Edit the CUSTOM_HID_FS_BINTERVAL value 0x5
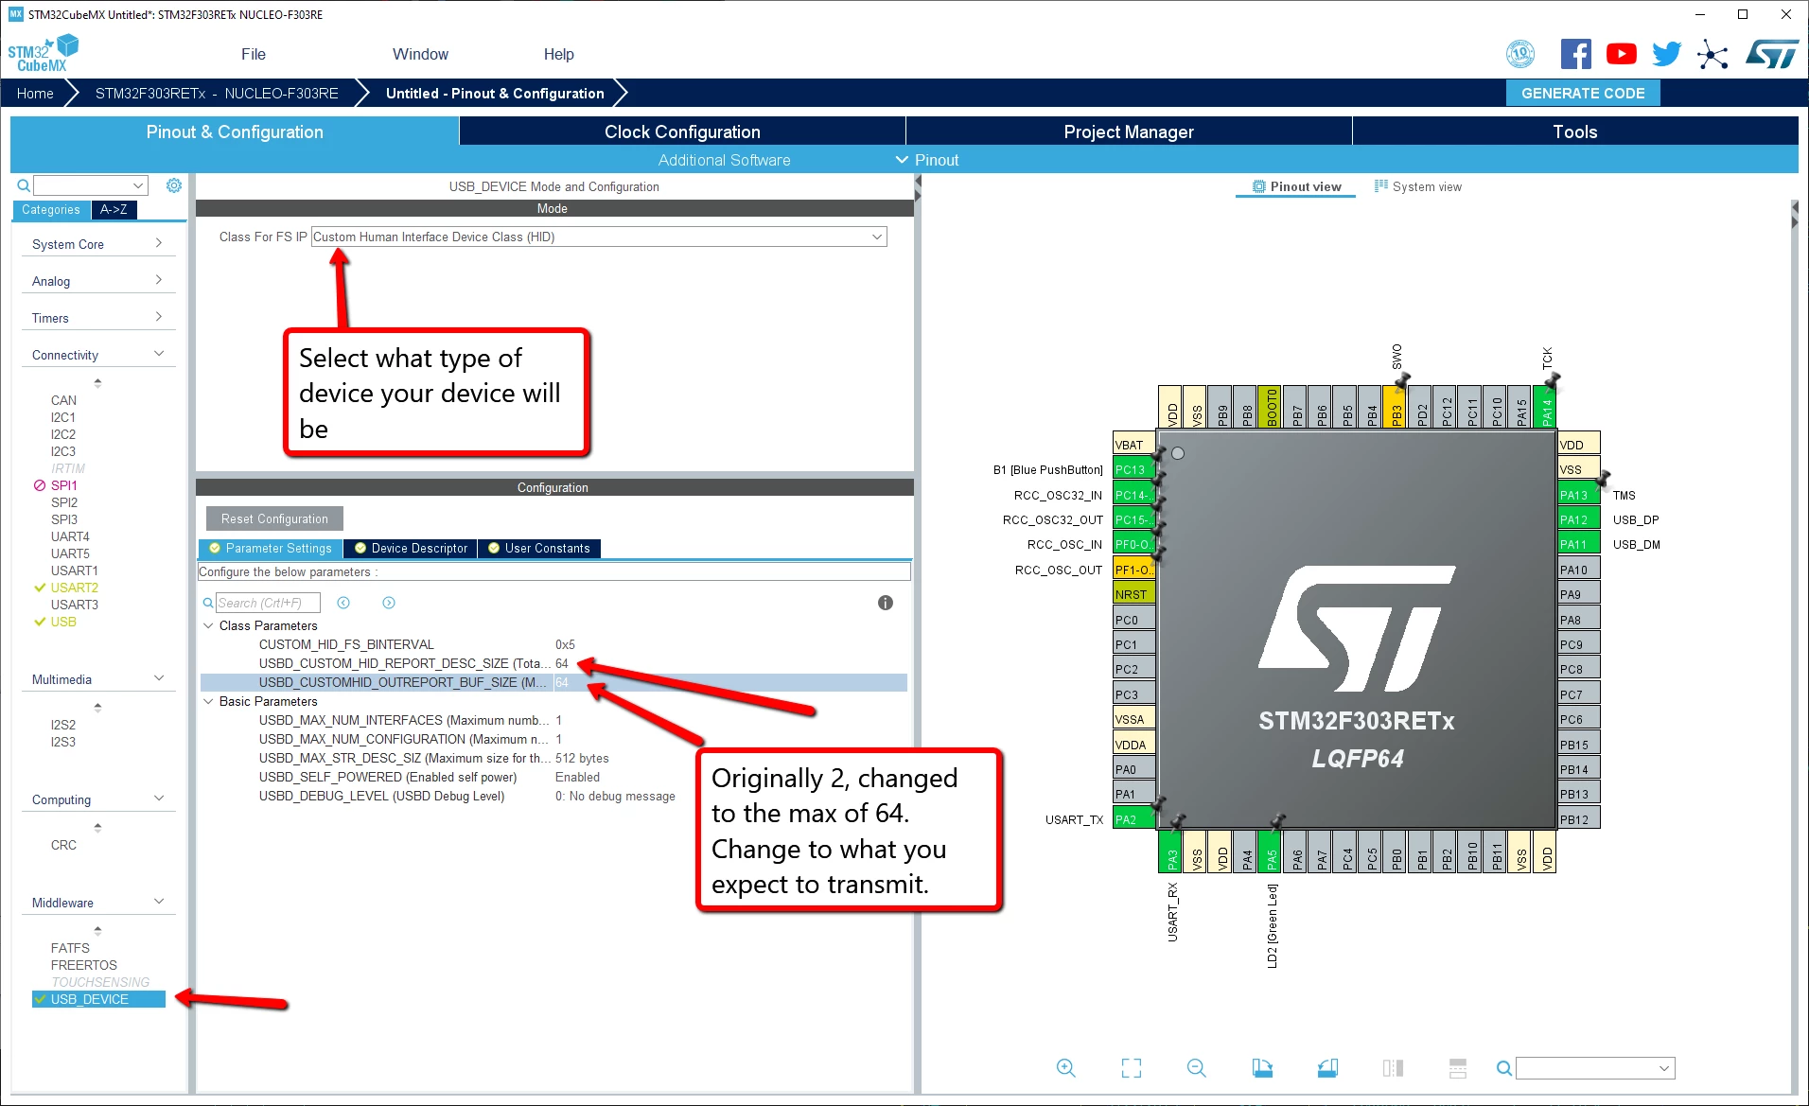Screen dimensions: 1809x1106 coord(565,644)
